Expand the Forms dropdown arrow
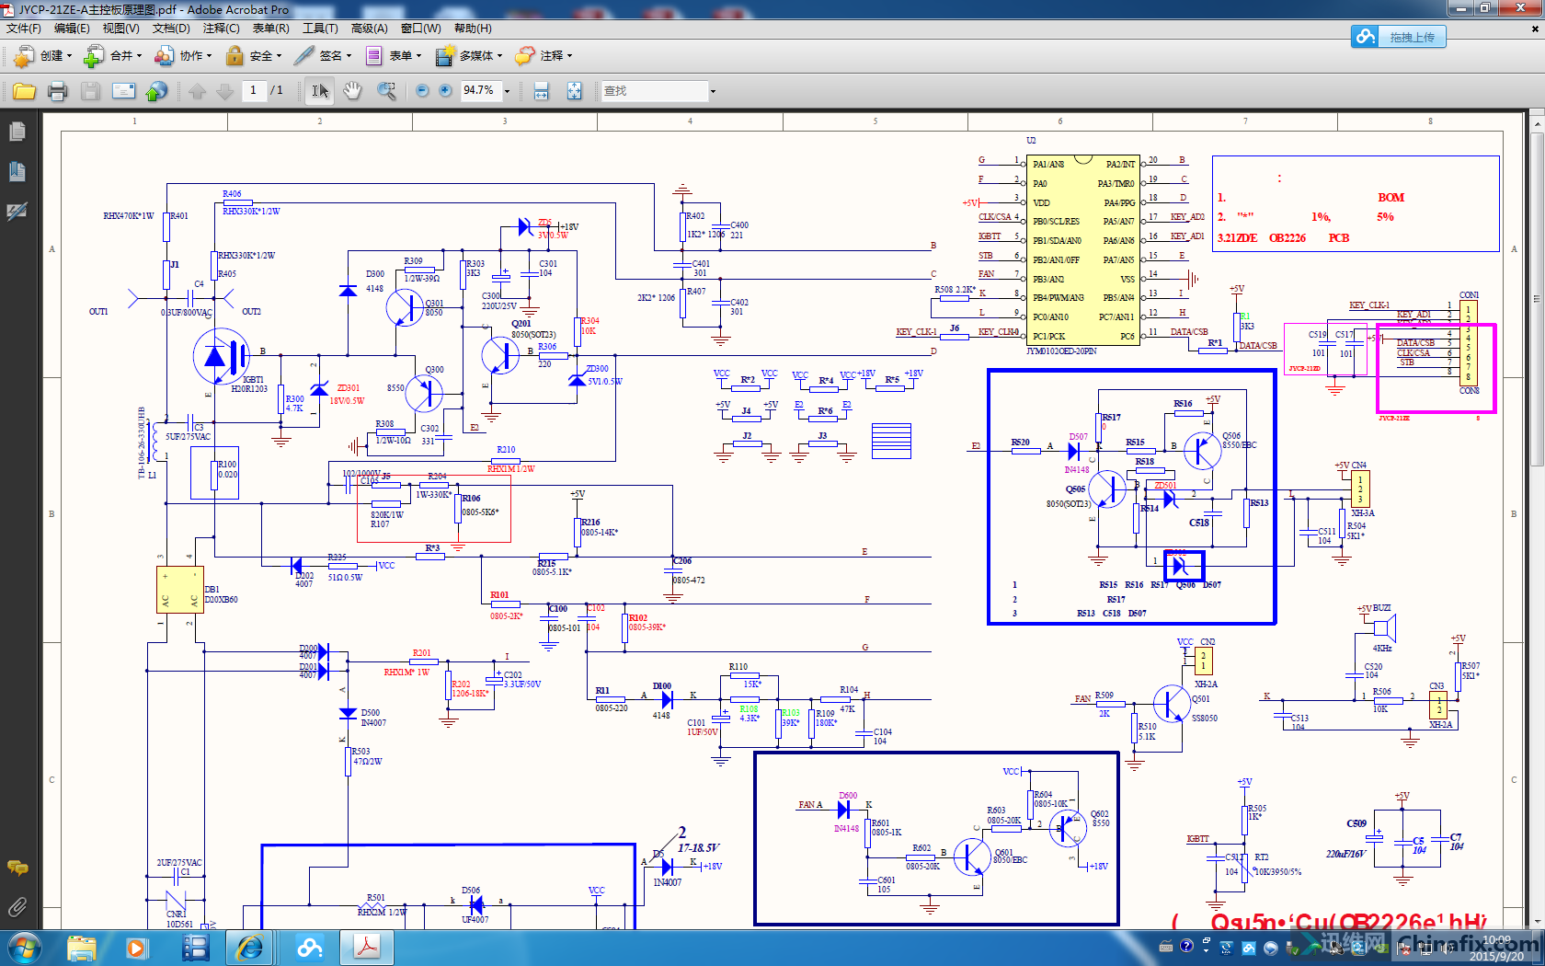Image resolution: width=1545 pixels, height=966 pixels. (x=418, y=56)
